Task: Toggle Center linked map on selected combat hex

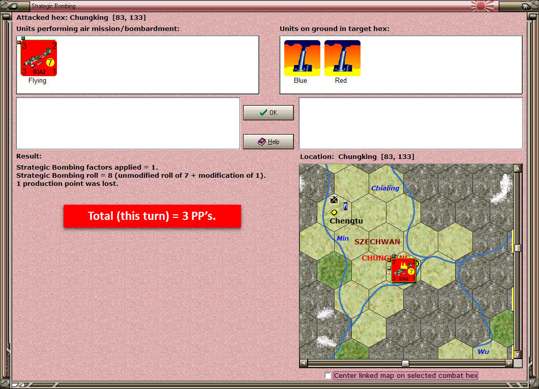Action: (x=328, y=376)
